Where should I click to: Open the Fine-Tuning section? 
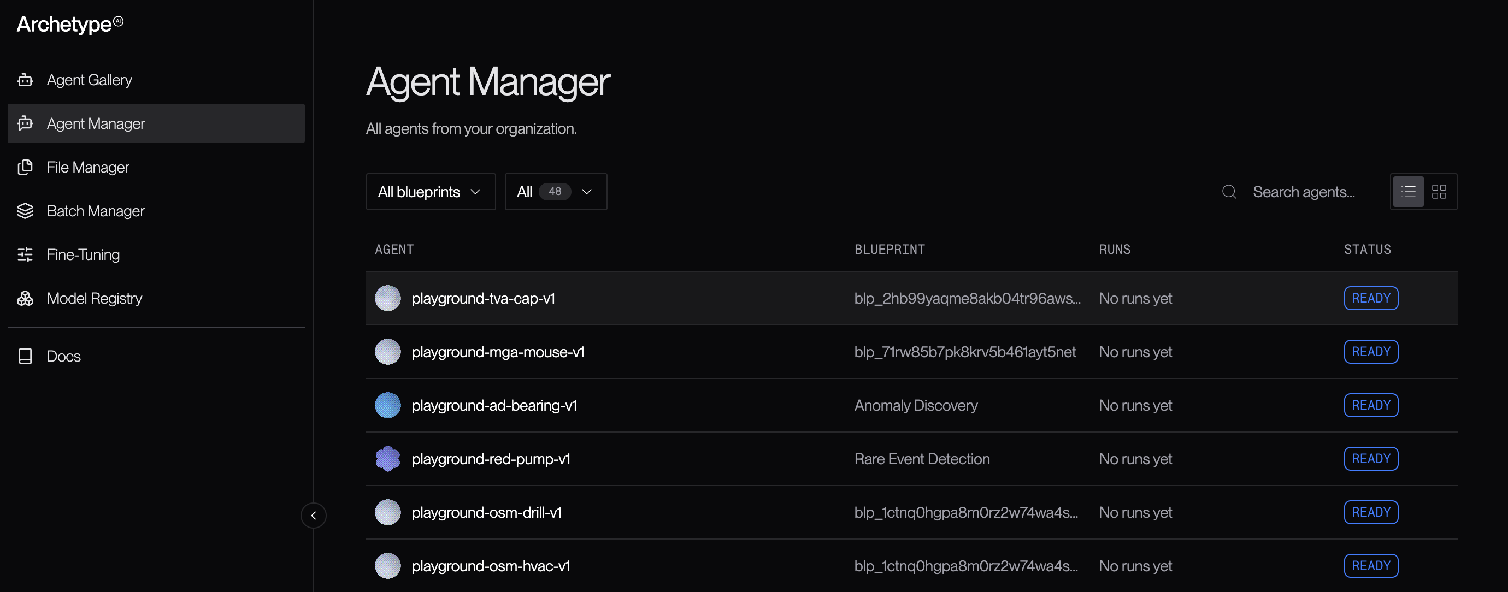click(x=156, y=254)
